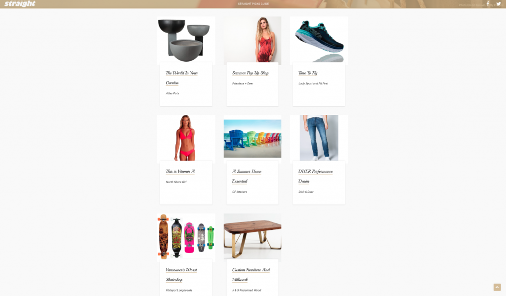
Task: Select the Straight Picks Guide header link
Action: tap(253, 4)
